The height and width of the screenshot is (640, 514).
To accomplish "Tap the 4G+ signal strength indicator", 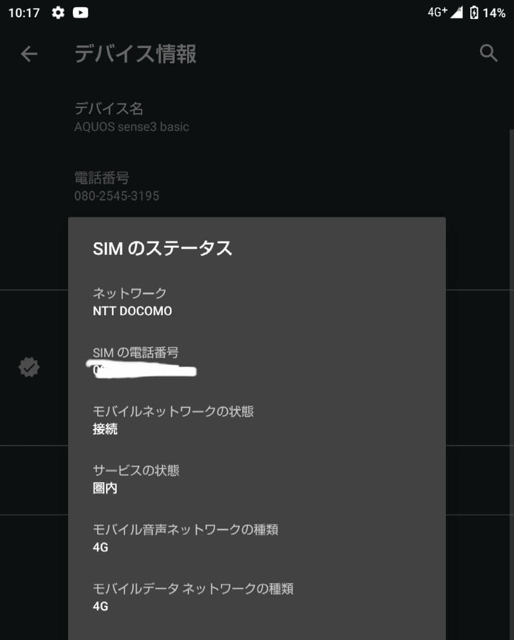I will (x=445, y=12).
